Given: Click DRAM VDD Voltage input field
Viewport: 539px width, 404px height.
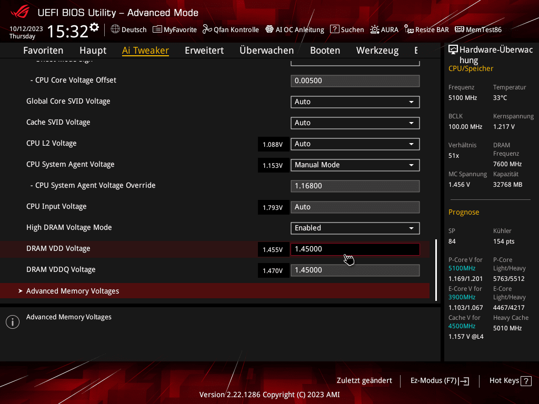Looking at the screenshot, I should coord(355,249).
